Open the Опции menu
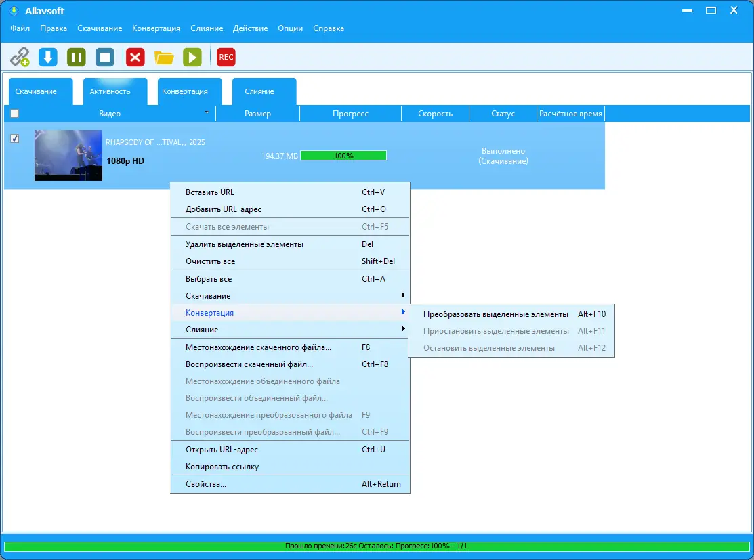Screen dimensions: 754x560 click(x=290, y=28)
